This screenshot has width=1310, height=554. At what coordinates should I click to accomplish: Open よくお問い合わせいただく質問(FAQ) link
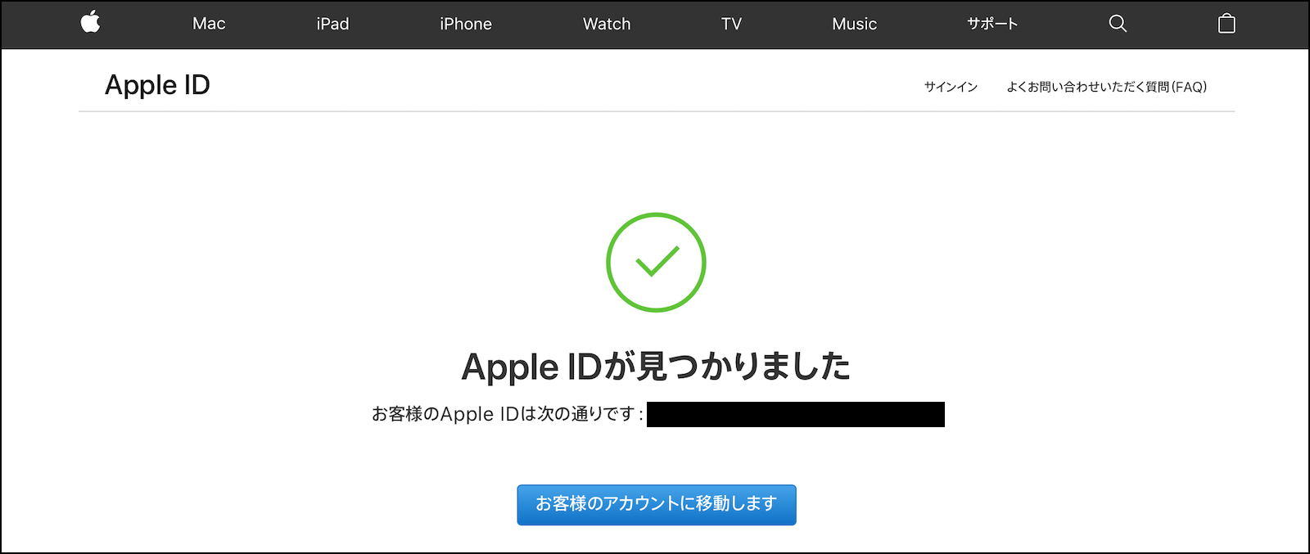click(x=1107, y=87)
